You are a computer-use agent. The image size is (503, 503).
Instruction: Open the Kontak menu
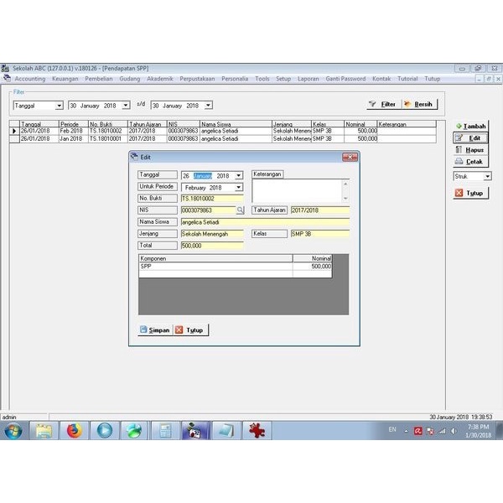point(381,79)
